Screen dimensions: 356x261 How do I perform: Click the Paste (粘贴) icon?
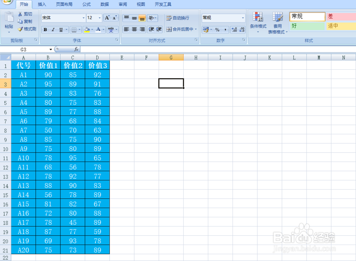click(x=9, y=17)
